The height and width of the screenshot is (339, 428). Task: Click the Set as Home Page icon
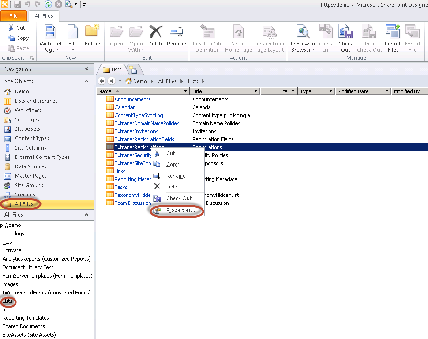[238, 37]
